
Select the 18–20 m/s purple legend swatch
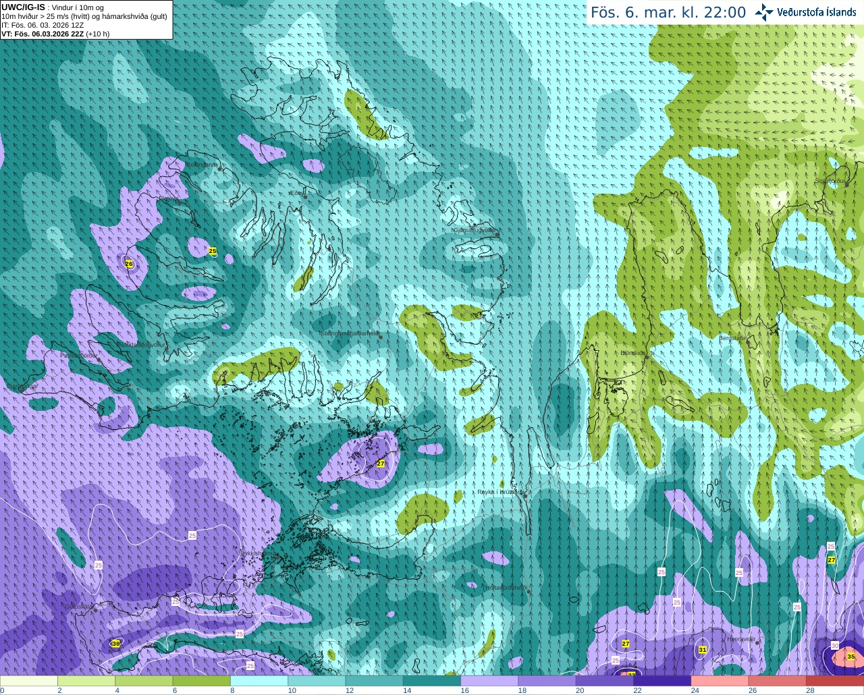[x=547, y=681]
